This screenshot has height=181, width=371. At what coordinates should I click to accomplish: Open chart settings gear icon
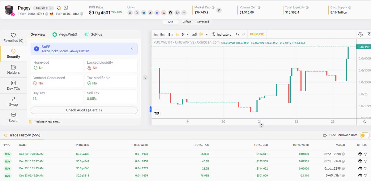point(360,34)
